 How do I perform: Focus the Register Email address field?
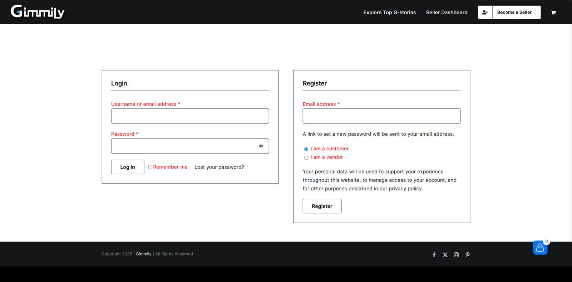point(381,116)
